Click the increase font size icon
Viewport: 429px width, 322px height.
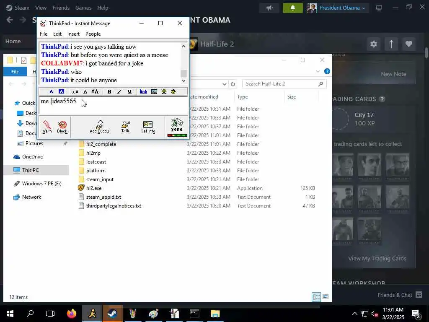(95, 91)
